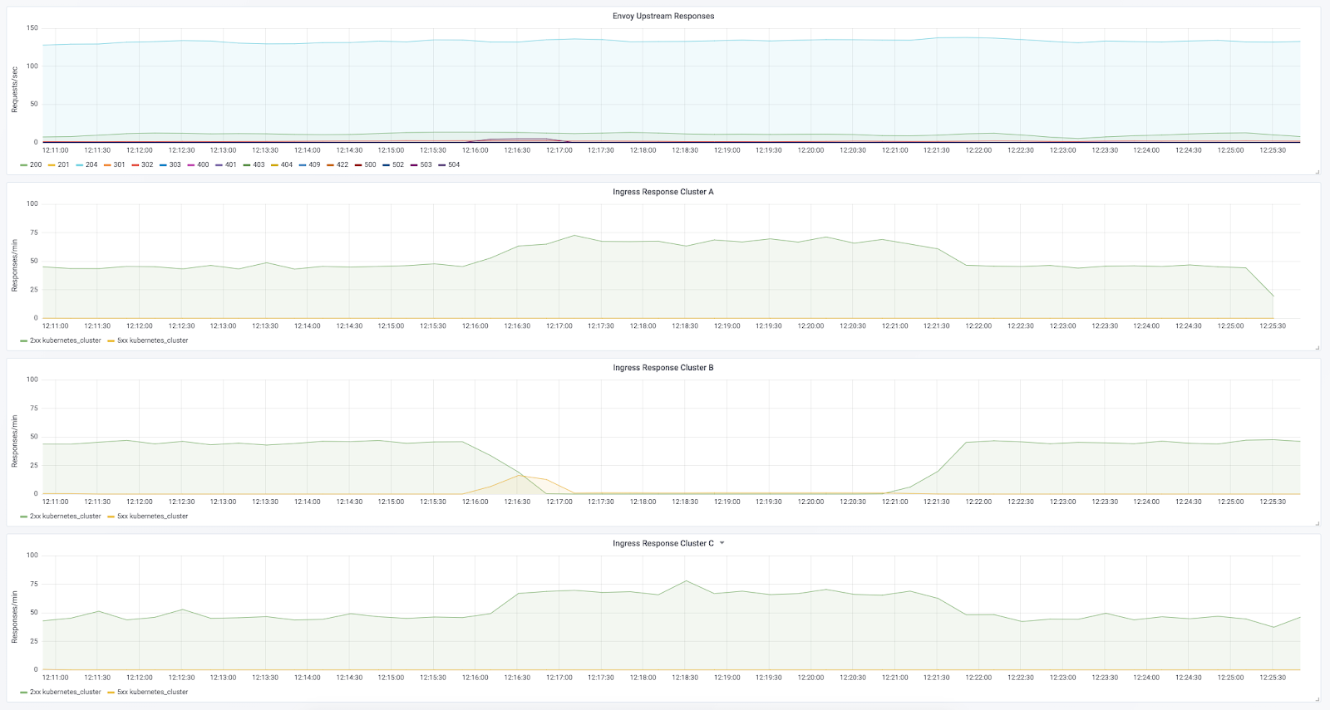
Task: Open the Envoy Upstream Responses panel title menu
Action: tap(663, 16)
